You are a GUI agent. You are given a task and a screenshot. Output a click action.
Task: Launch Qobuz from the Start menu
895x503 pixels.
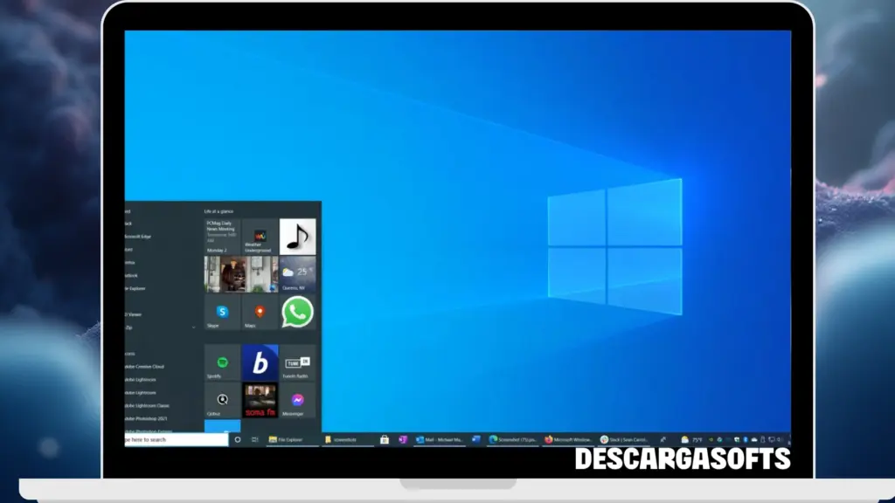click(222, 398)
